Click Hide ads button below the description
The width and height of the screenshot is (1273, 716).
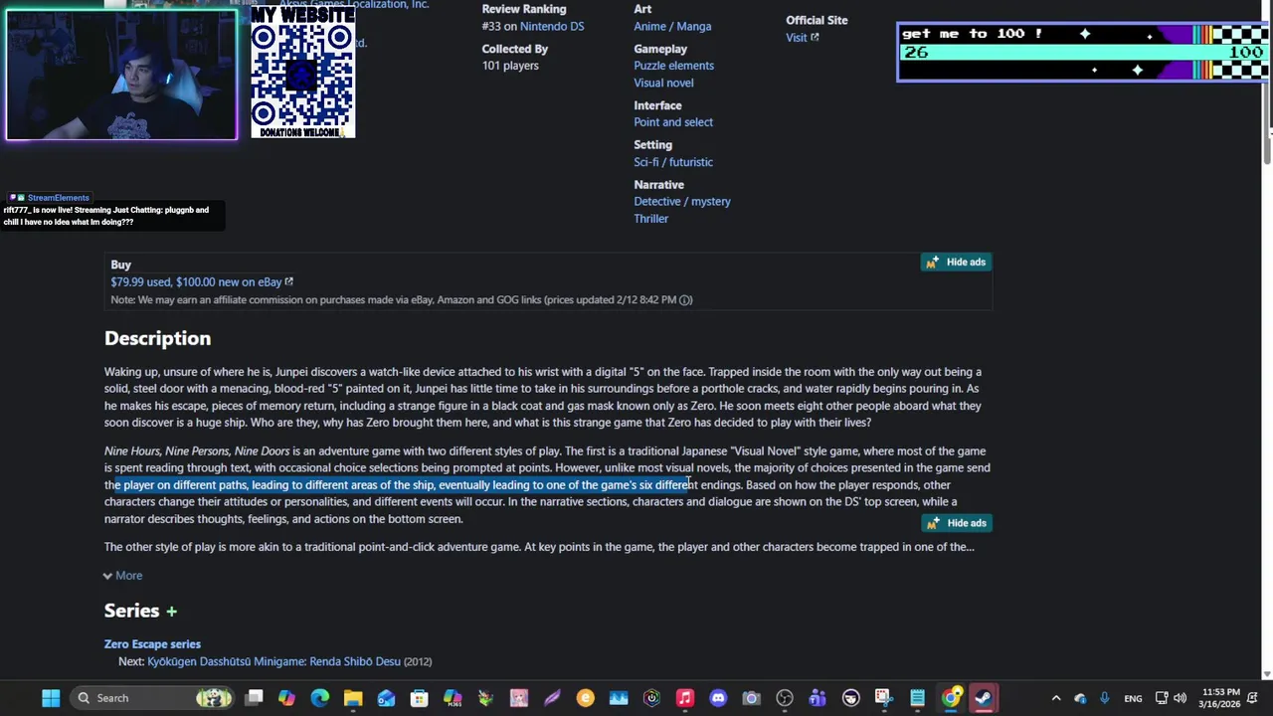pos(955,523)
